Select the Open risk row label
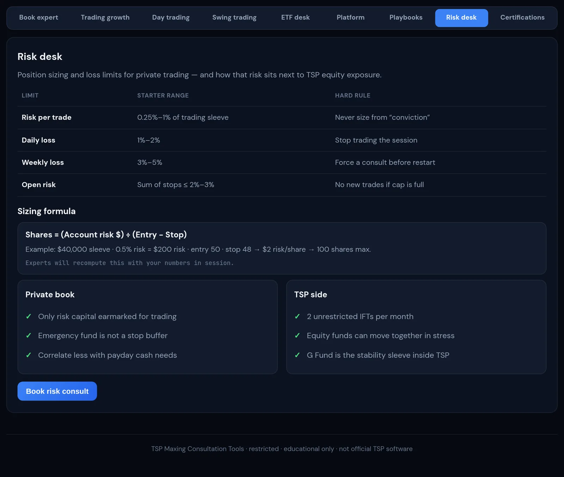Image resolution: width=564 pixels, height=477 pixels. click(x=39, y=185)
